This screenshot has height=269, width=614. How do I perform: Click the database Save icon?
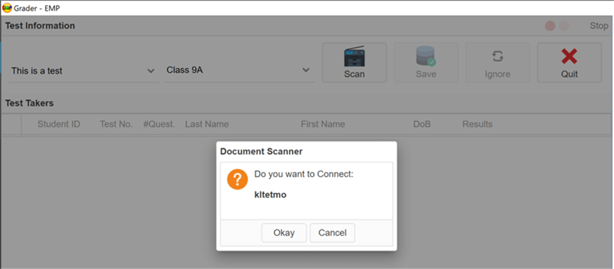coord(426,57)
